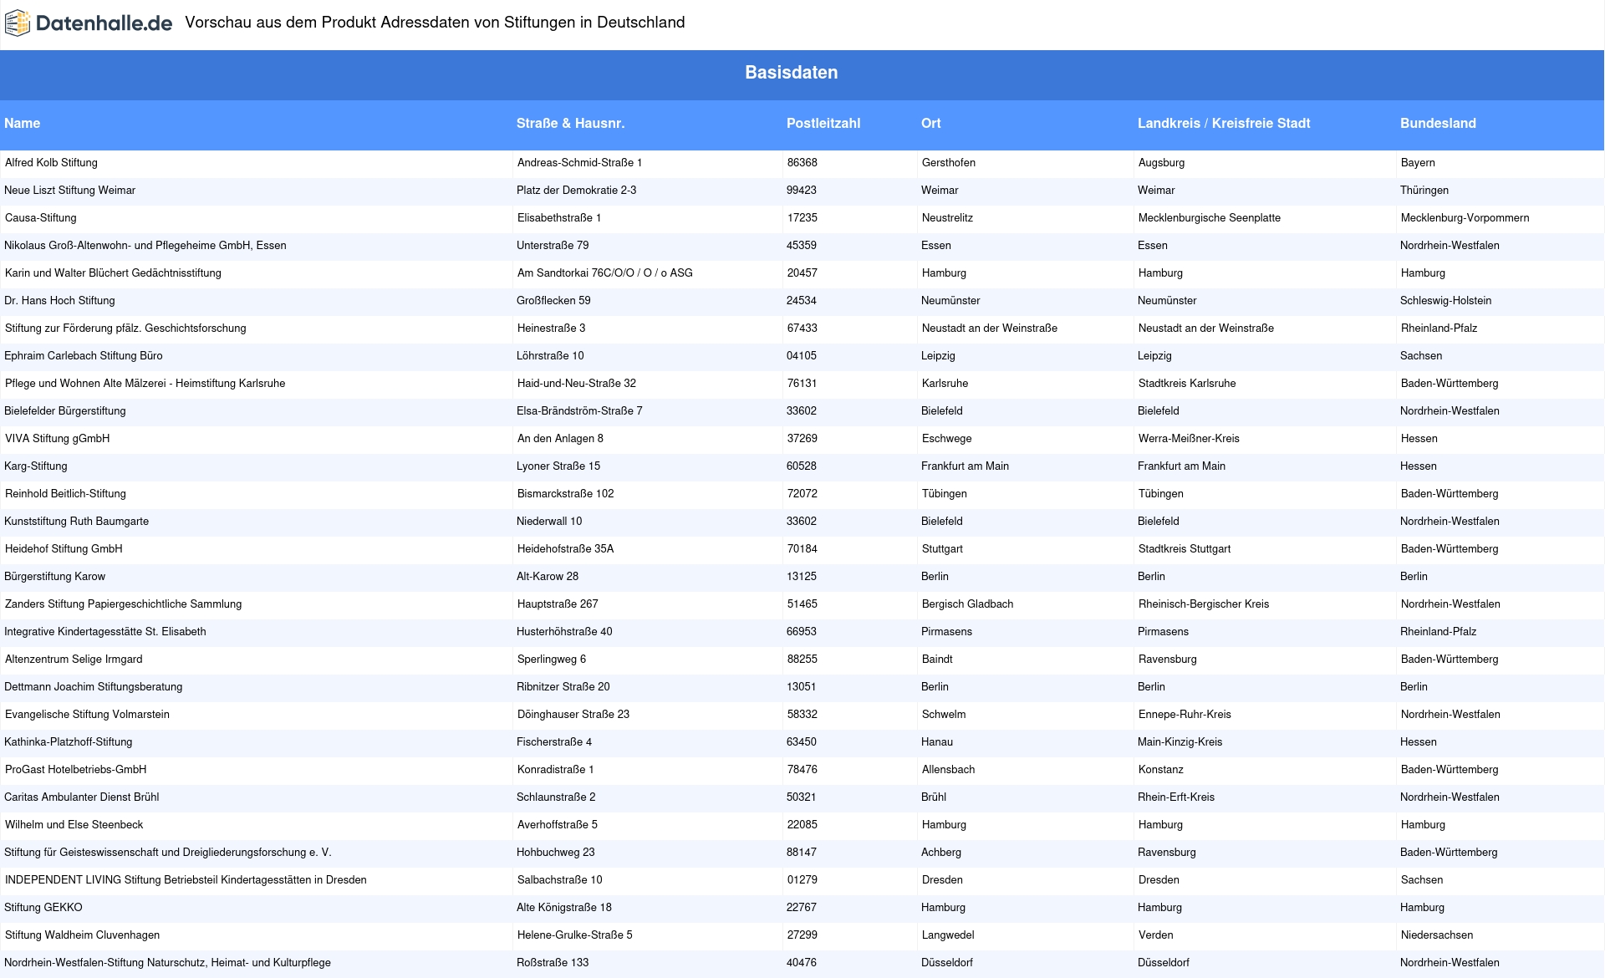The width and height of the screenshot is (1605, 978).
Task: Click state Mecklenburg-Vorpommern
Action: click(x=1465, y=218)
